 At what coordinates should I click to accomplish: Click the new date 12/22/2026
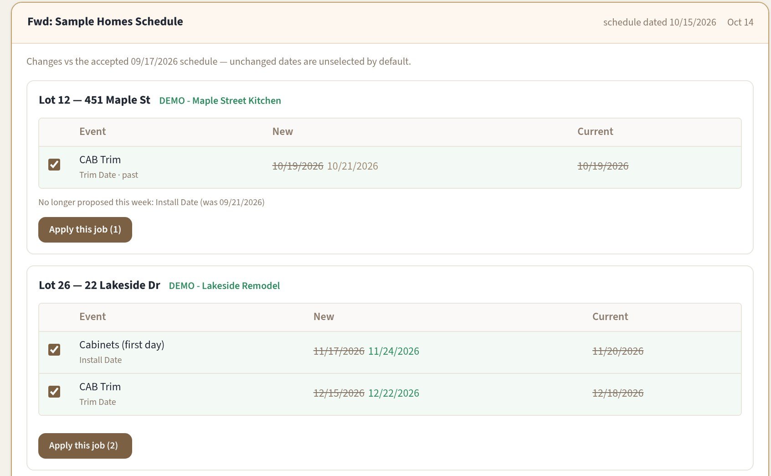pos(394,393)
